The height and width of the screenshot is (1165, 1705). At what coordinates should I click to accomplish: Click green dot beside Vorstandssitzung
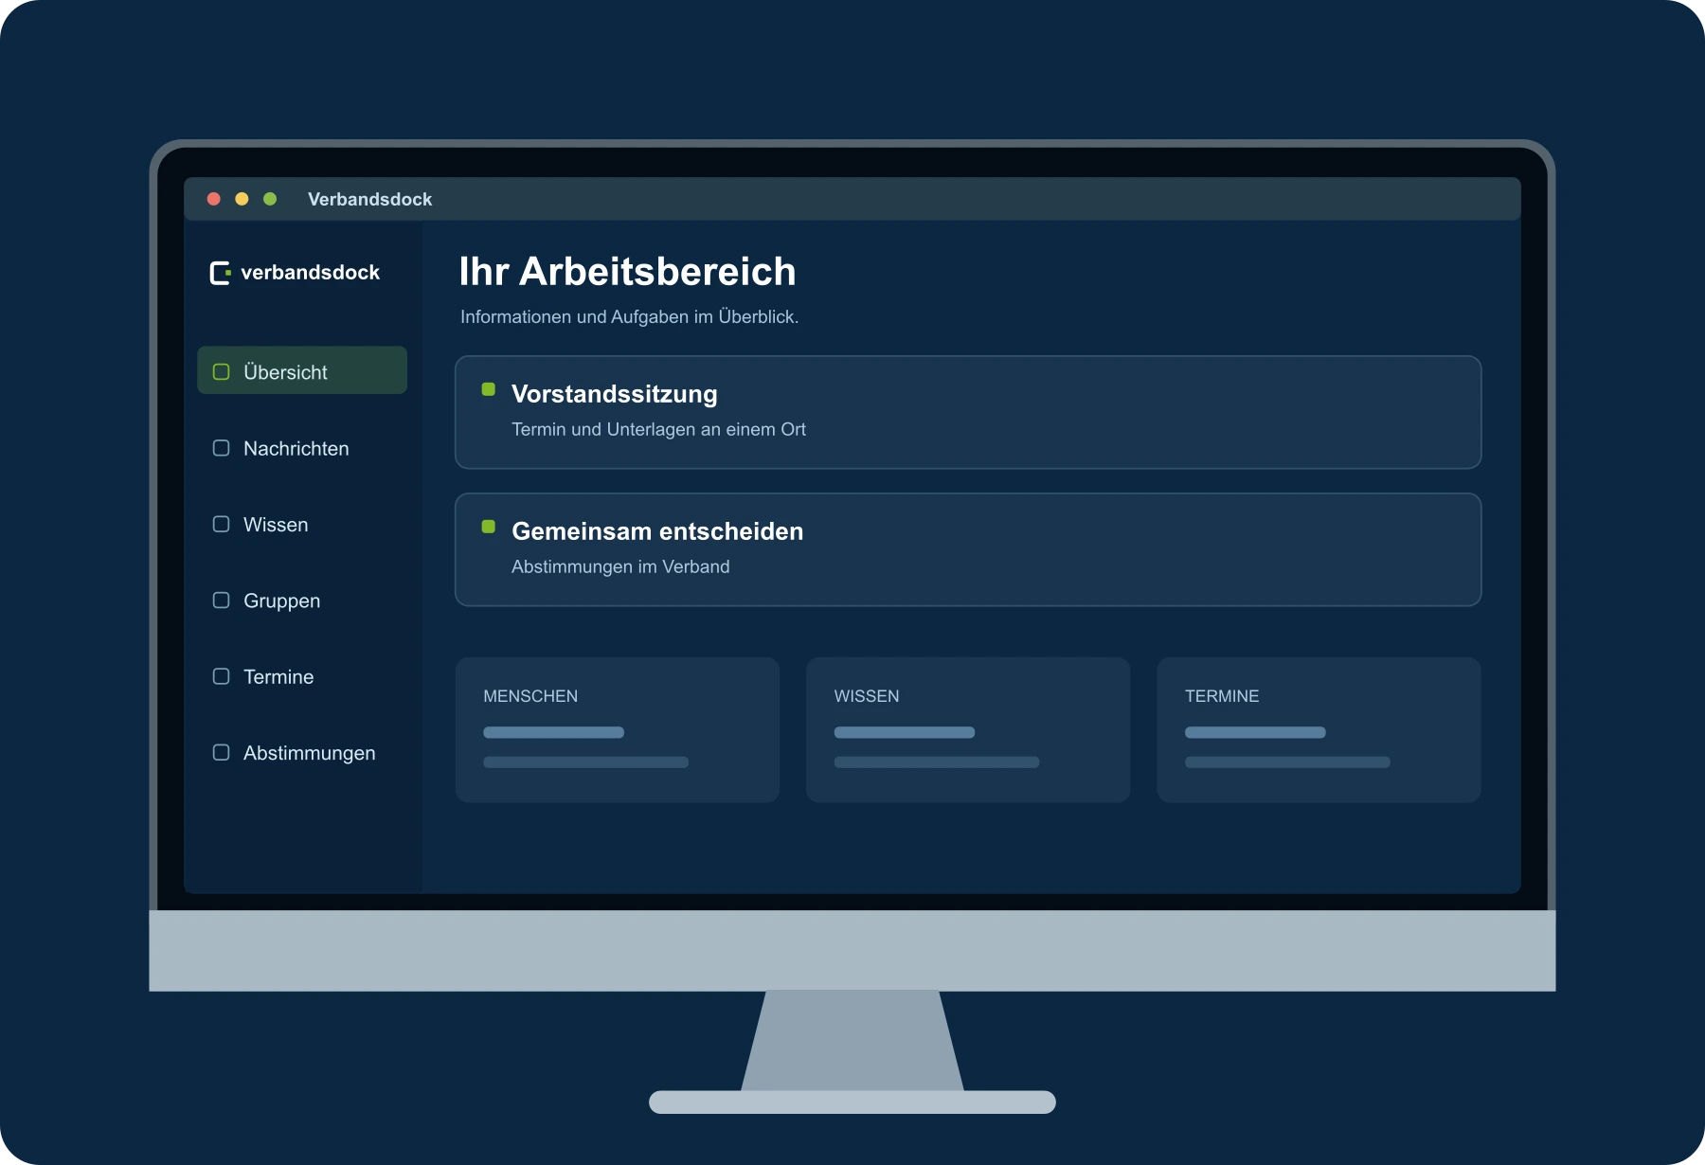[489, 389]
